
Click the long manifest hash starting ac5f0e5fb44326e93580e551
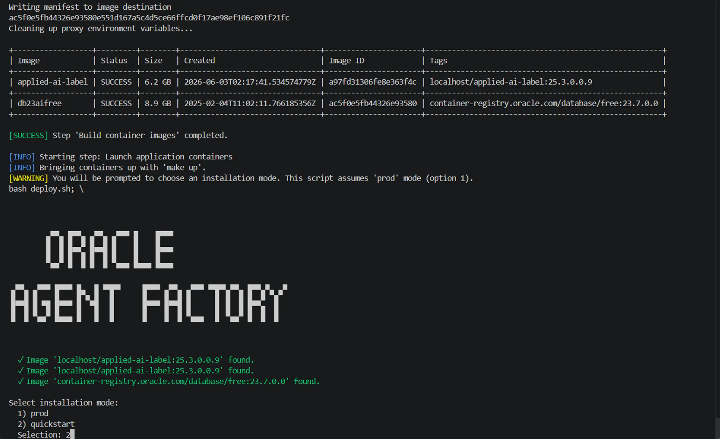[x=149, y=18]
